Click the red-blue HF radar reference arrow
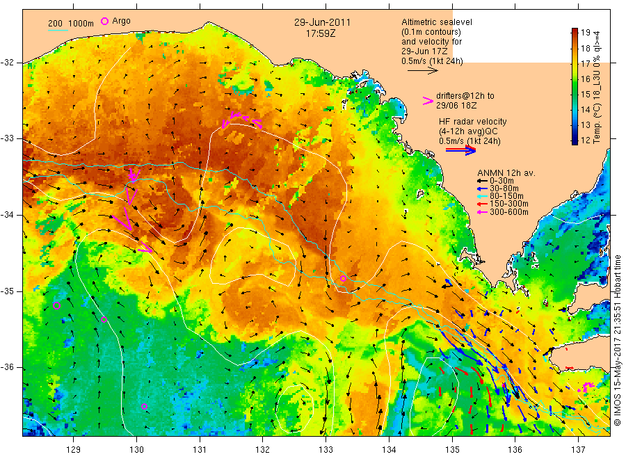This screenshot has height=459, width=626. point(461,150)
